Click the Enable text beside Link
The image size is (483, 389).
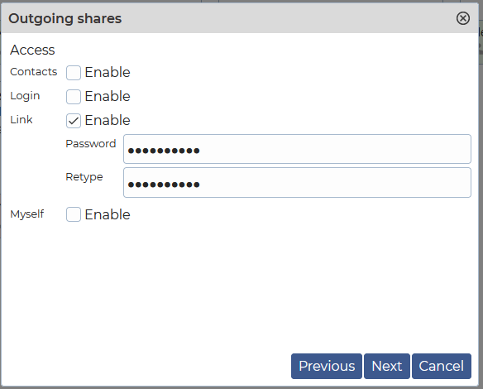[x=108, y=120]
